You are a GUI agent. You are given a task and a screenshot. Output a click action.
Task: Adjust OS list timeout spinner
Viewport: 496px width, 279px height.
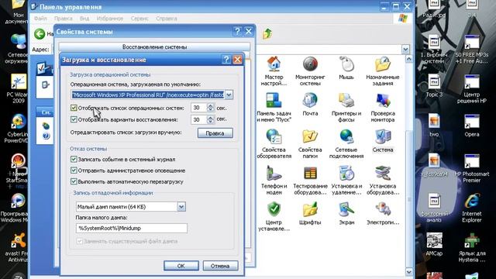point(210,108)
